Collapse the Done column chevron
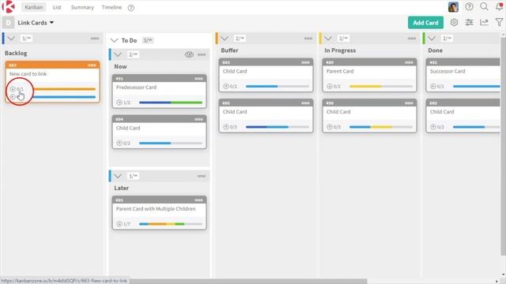 point(432,39)
